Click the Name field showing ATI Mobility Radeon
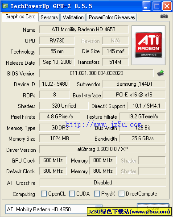The width and height of the screenshot is (173, 217). pos(84,29)
